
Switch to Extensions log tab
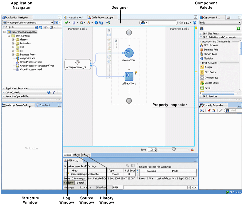pyautogui.click(x=86, y=188)
